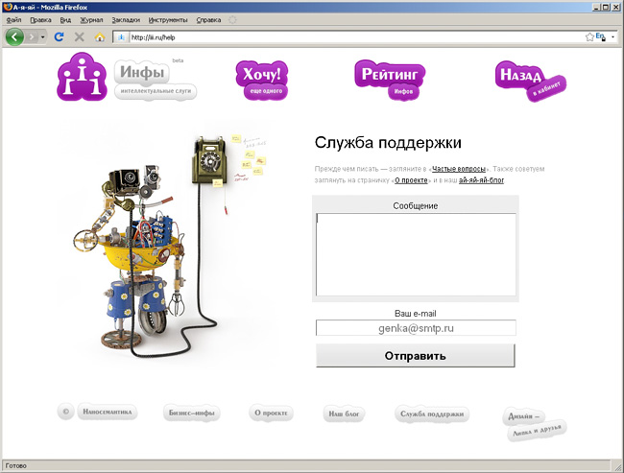Screen dimensions: 624x473
Task: Click the copyright © badge in footer
Action: (65, 413)
